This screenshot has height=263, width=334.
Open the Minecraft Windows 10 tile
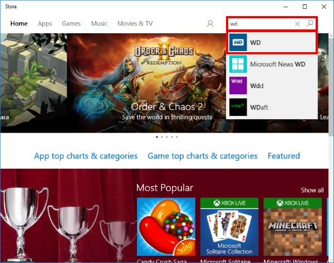click(x=292, y=227)
